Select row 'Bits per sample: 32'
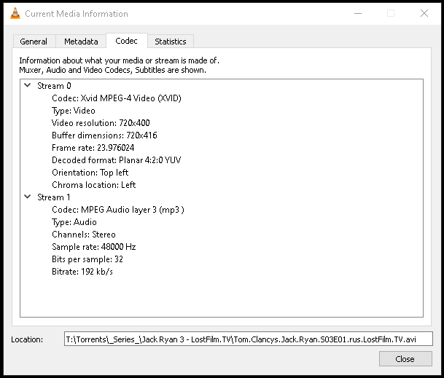This screenshot has width=444, height=378. (x=87, y=259)
